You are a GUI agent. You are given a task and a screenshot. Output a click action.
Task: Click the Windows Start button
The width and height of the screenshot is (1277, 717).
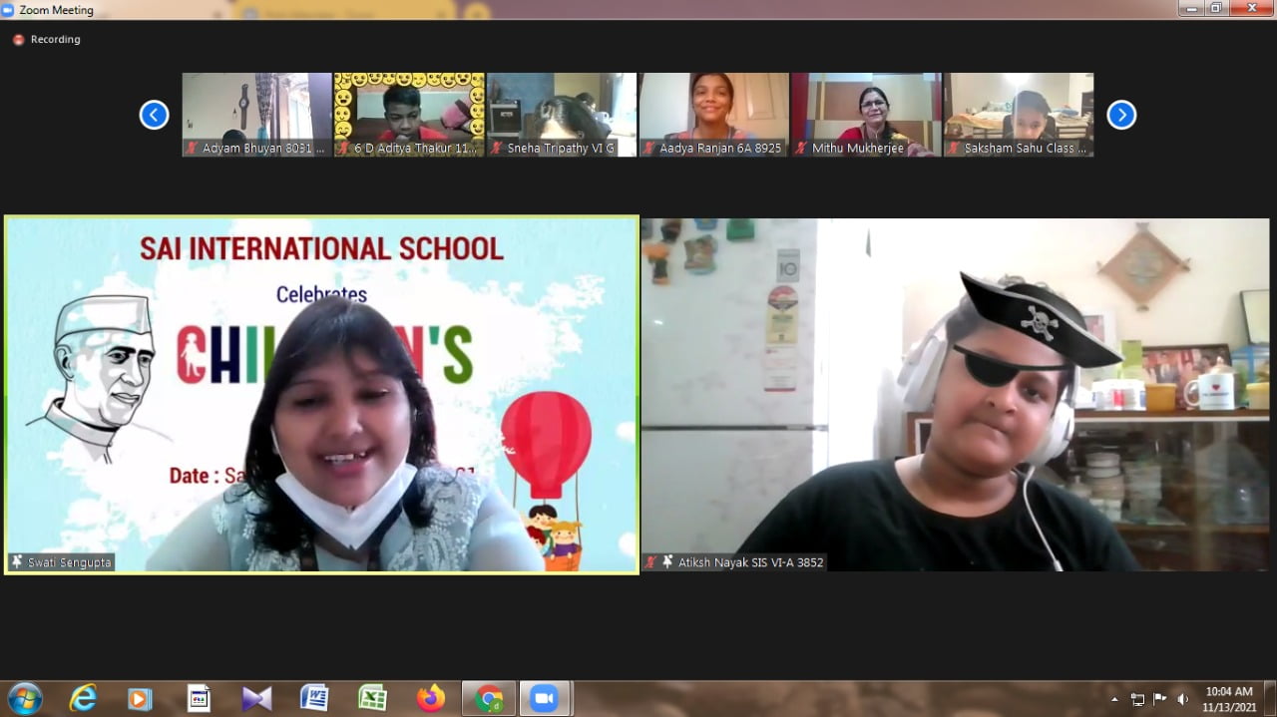(24, 698)
